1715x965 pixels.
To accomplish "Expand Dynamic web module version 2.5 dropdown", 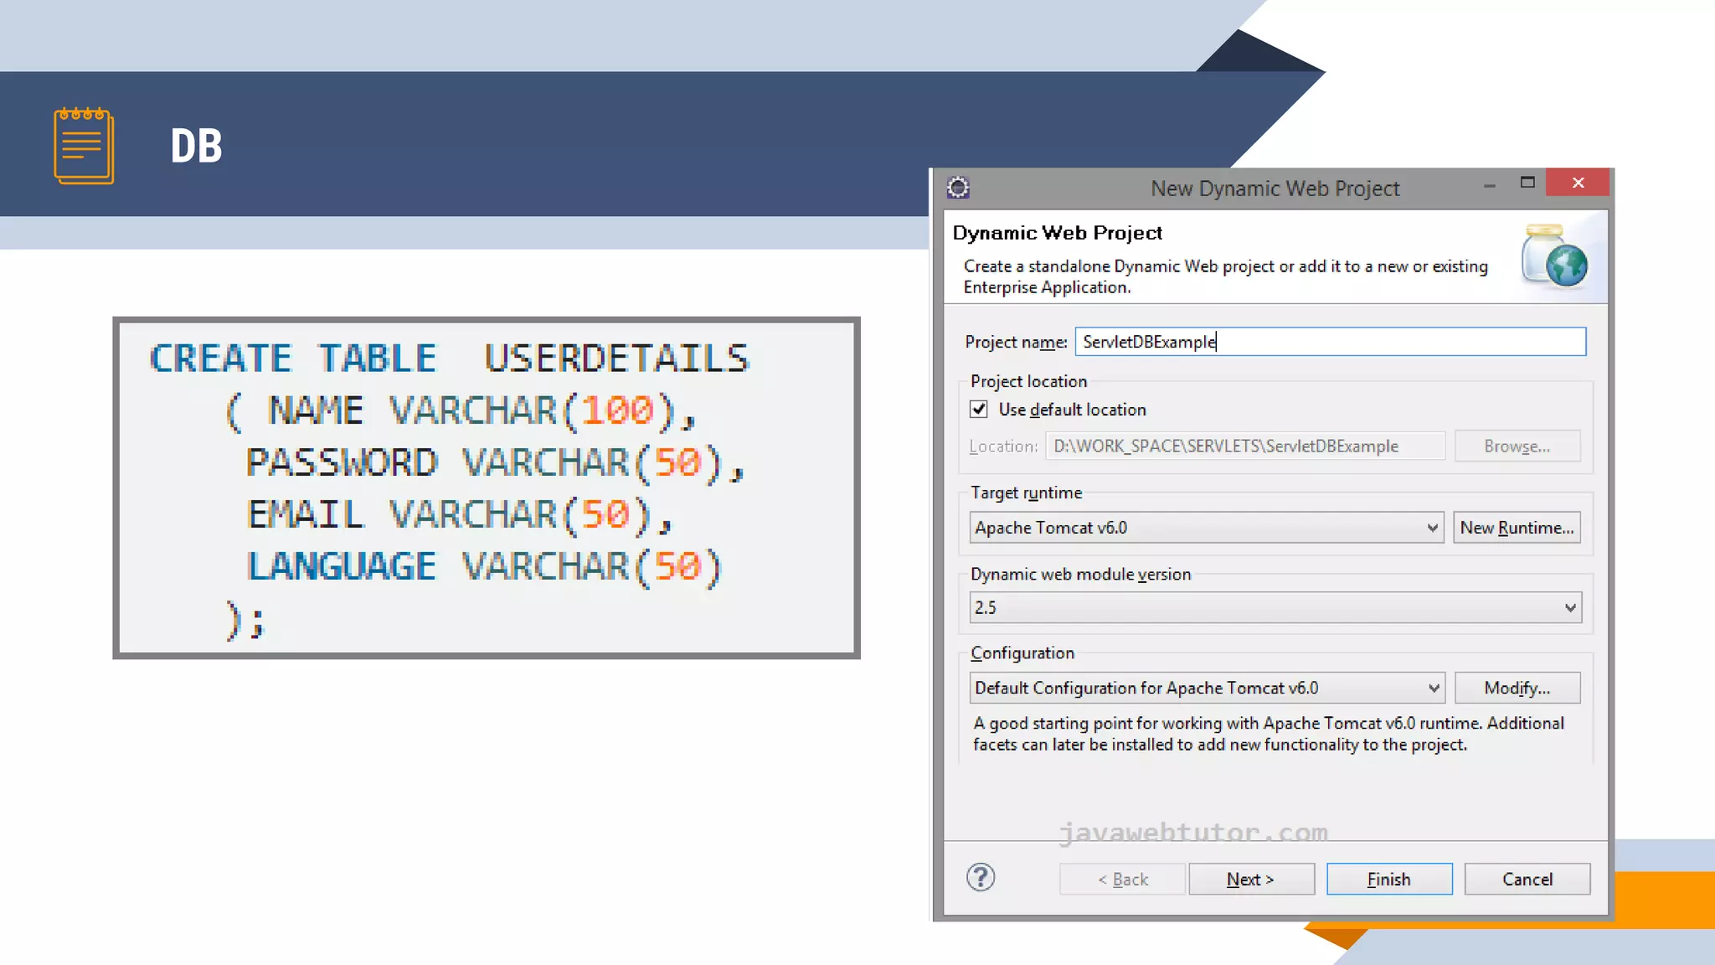I will coord(1570,607).
